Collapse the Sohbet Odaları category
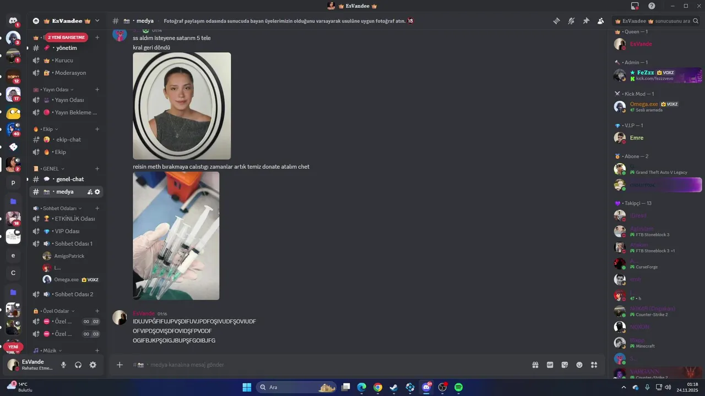 pos(57,208)
